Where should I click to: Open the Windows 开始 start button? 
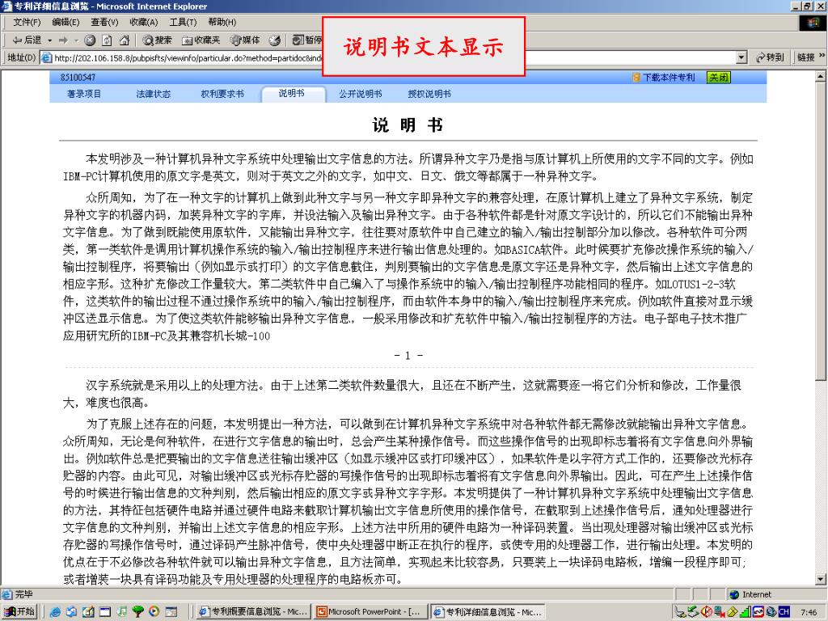pos(19,611)
